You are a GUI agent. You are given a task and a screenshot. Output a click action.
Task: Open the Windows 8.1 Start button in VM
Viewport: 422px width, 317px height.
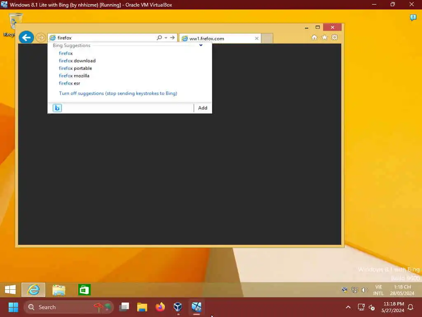click(x=10, y=289)
